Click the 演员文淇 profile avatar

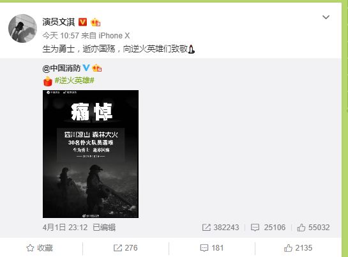pyautogui.click(x=22, y=28)
